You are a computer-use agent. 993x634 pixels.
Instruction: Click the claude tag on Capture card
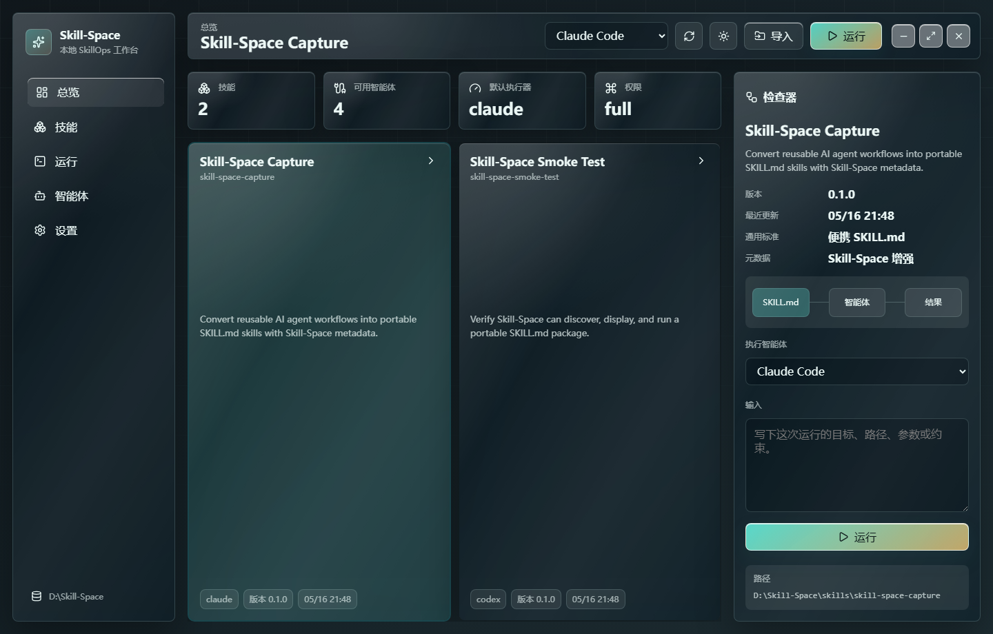(219, 600)
